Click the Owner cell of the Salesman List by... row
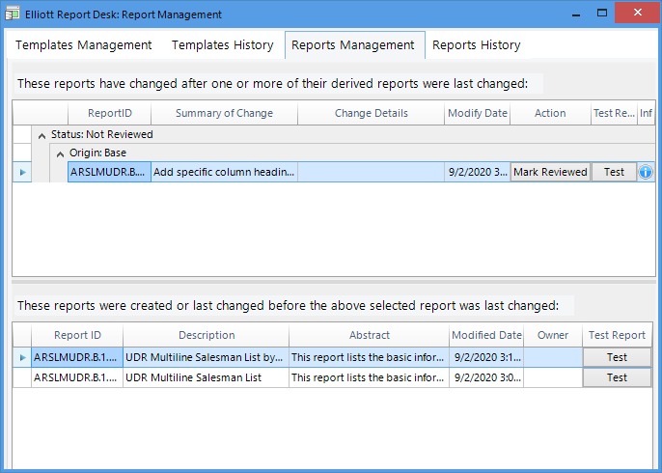Screen dimensions: 662x473 [x=553, y=357]
